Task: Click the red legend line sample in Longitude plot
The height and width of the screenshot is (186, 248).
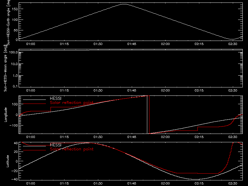Action: click(34, 104)
